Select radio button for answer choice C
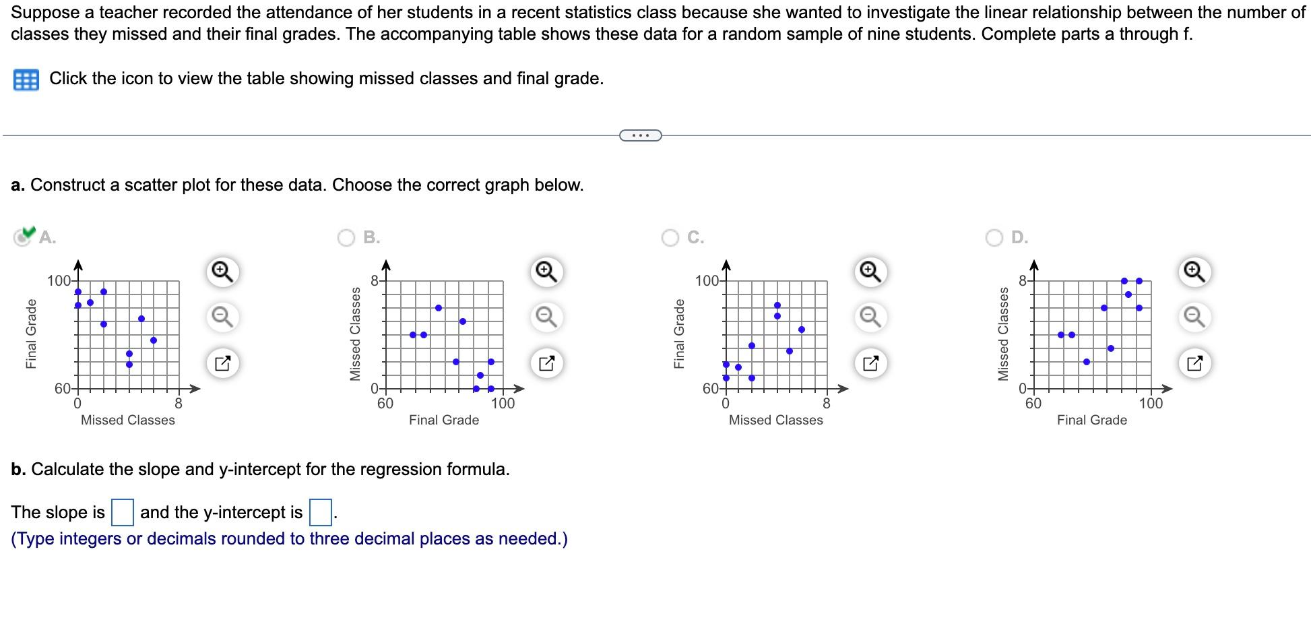 [670, 237]
